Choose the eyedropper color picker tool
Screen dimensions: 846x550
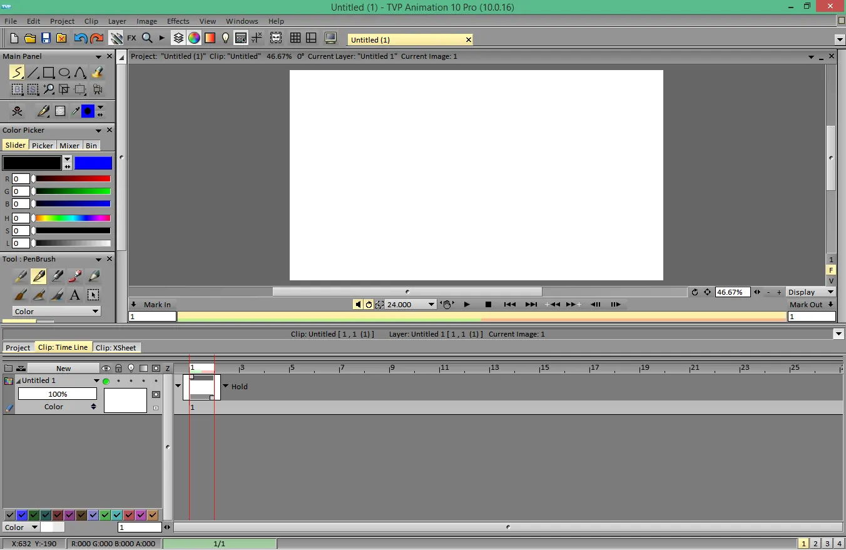tap(75, 111)
